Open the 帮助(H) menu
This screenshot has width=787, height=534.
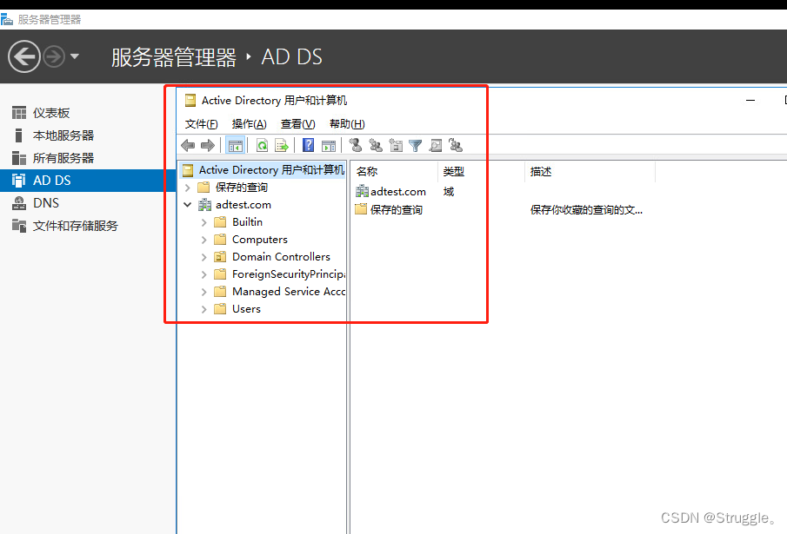pos(347,124)
